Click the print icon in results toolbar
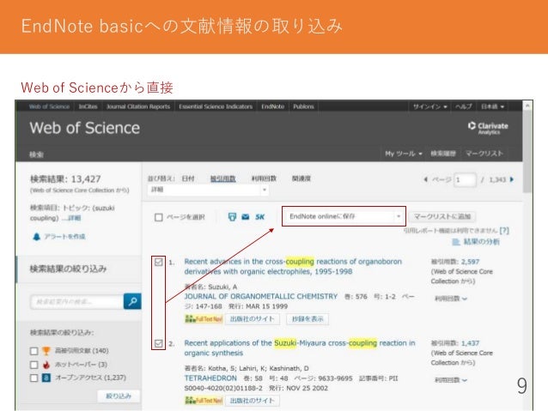 232,217
